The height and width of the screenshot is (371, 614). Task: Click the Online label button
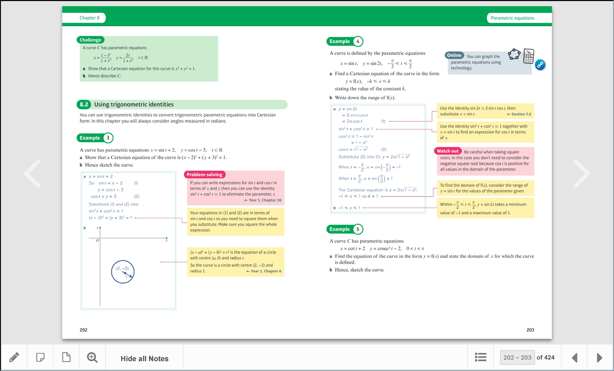coord(454,55)
